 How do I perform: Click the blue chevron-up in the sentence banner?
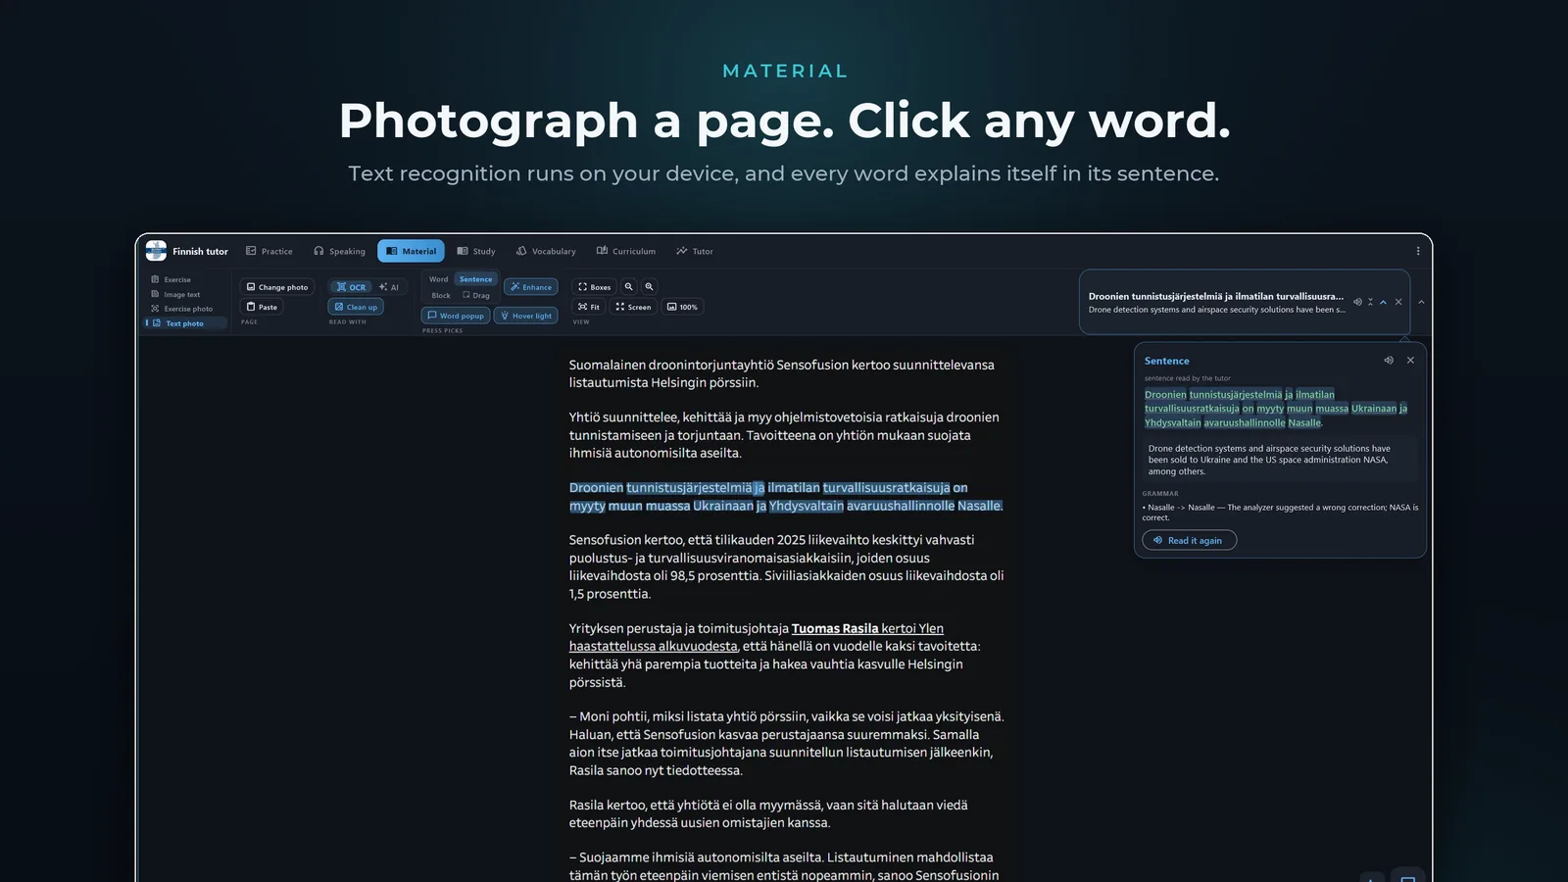point(1383,302)
